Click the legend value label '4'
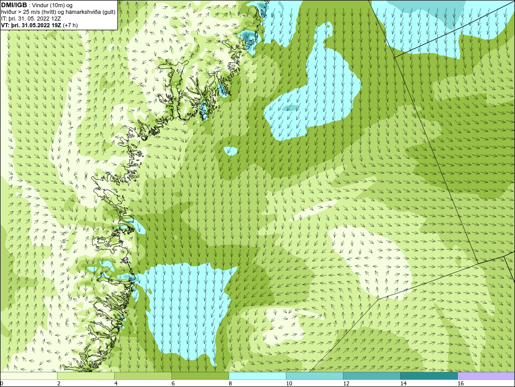Viewport: 515px width, 387px height. [x=116, y=383]
